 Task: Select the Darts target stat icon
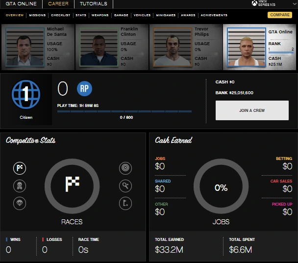tap(125, 168)
